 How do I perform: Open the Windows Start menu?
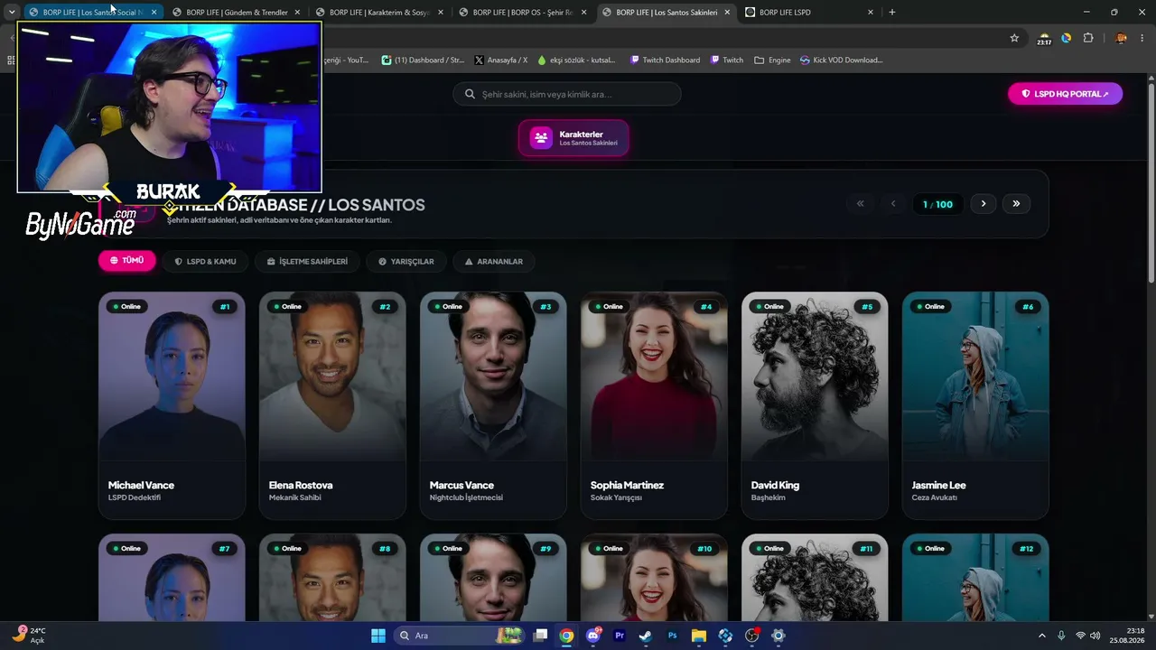[378, 636]
